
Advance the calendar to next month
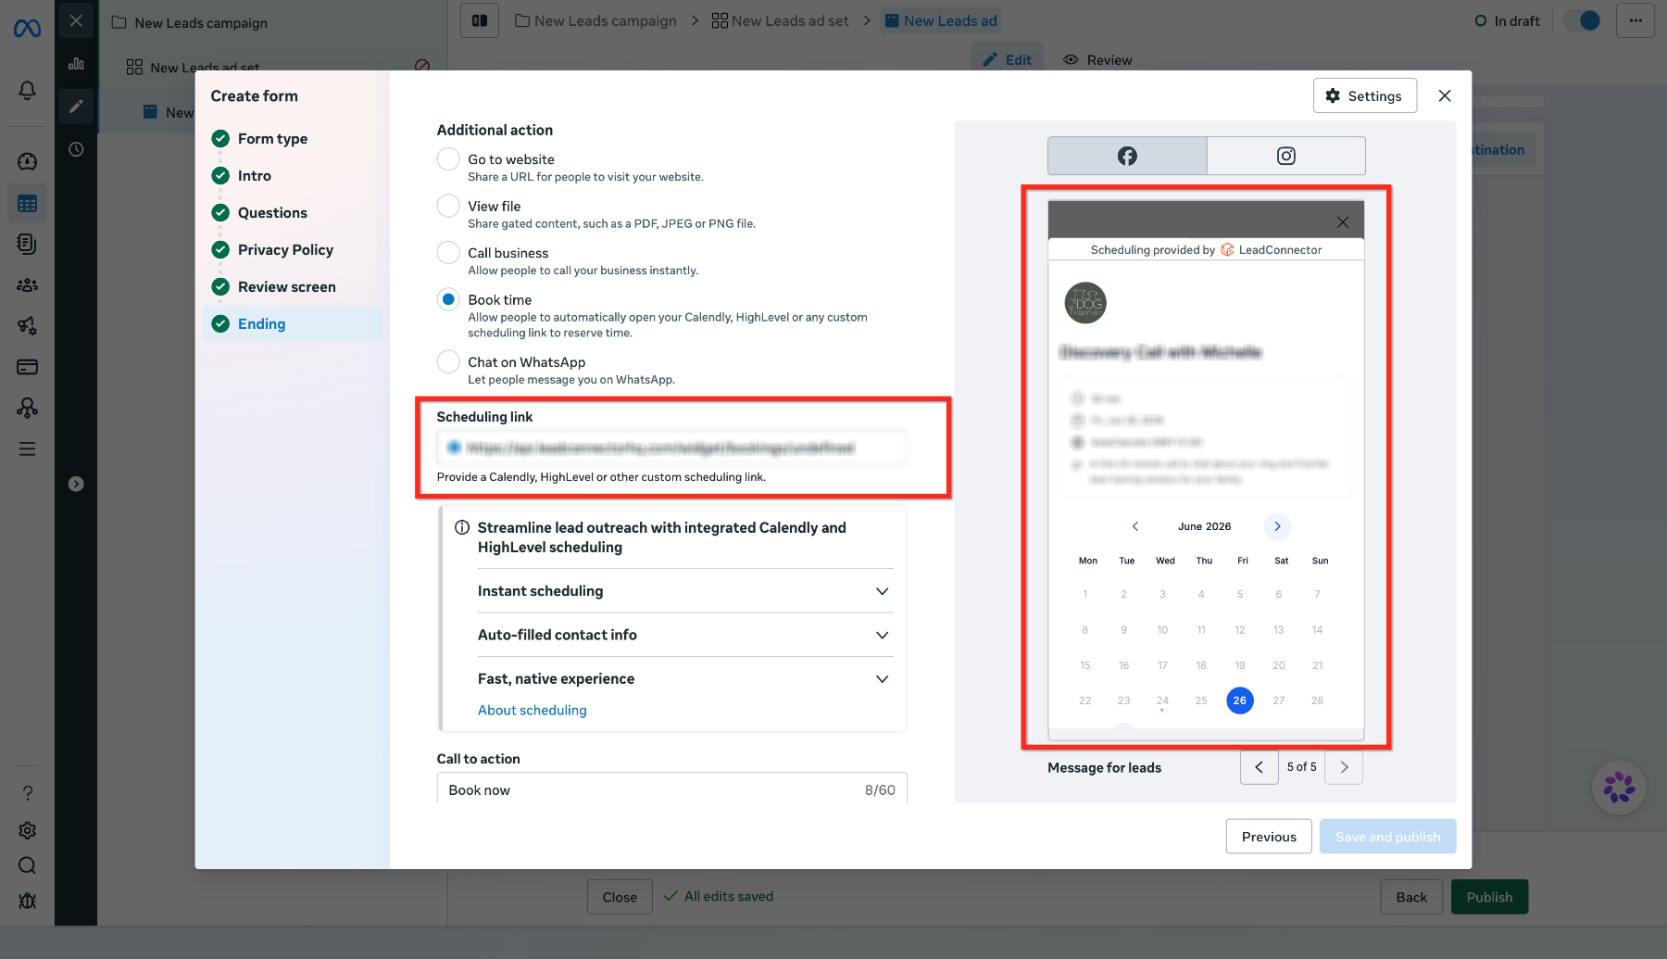(1277, 526)
